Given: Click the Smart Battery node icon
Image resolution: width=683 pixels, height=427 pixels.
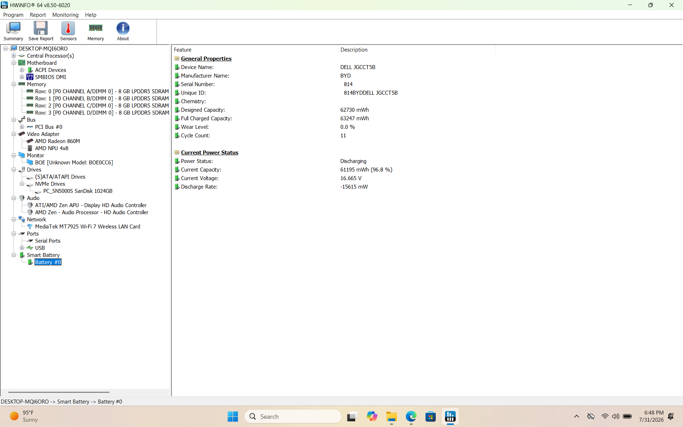Looking at the screenshot, I should coord(22,255).
